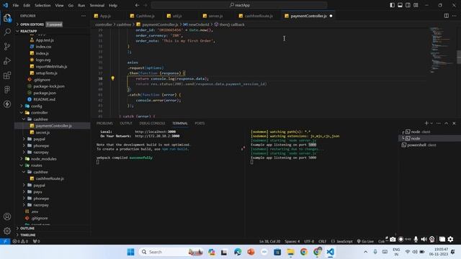Switch to Problems panel tab
This screenshot has height=259, width=461.
(x=104, y=123)
